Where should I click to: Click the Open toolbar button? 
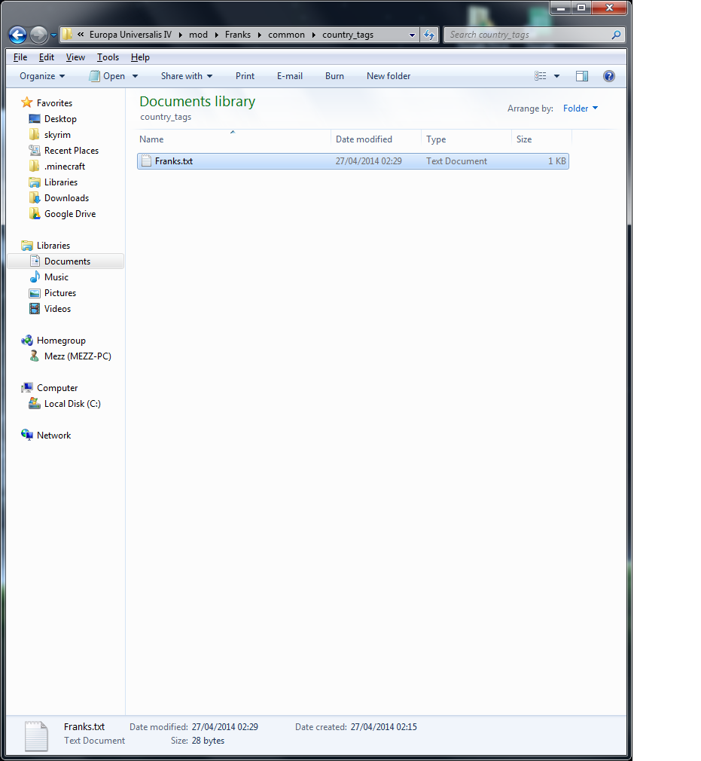click(108, 76)
